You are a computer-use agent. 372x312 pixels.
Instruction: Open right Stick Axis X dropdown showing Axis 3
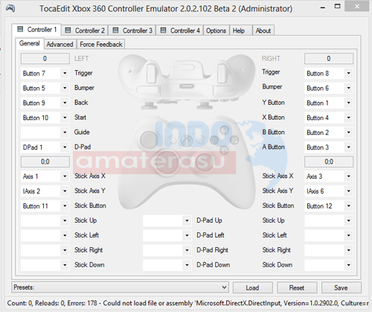329,176
